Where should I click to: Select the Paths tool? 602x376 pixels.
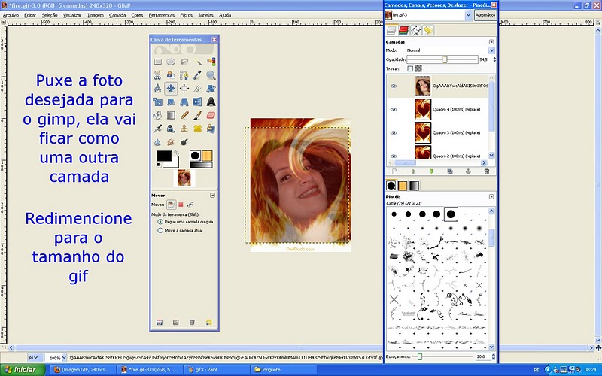(x=184, y=75)
